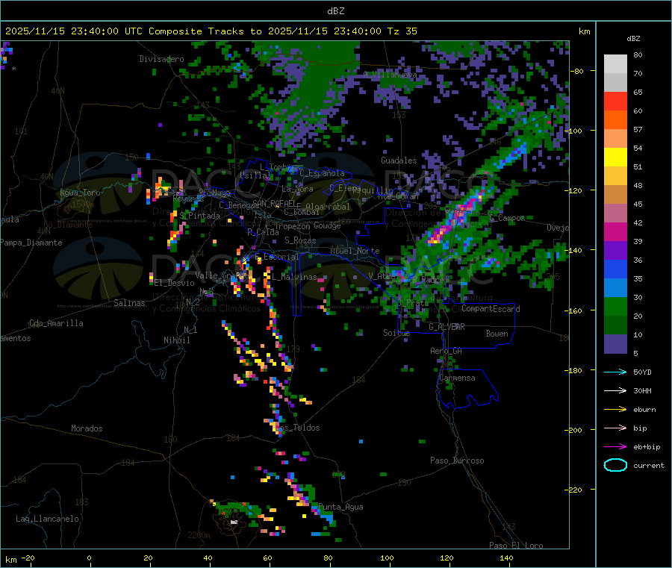This screenshot has width=672, height=568.
Task: Click the 100 tick on bottom axis
Action: 387,558
